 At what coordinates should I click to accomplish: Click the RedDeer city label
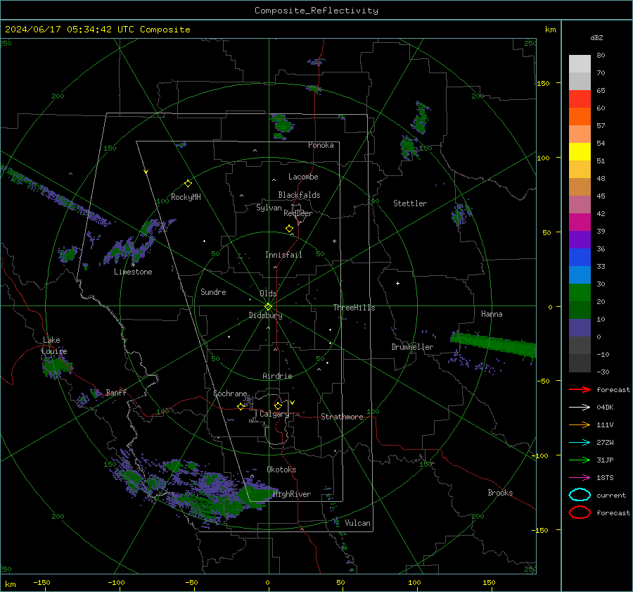point(298,213)
